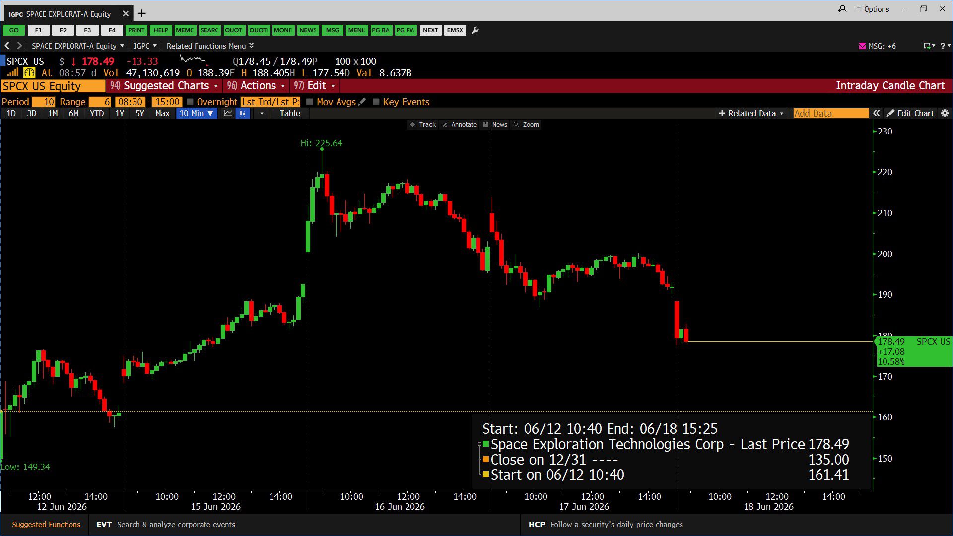The image size is (953, 536).
Task: Open the SPACE EXPLORAT-A Equity dropdown
Action: tap(78, 46)
